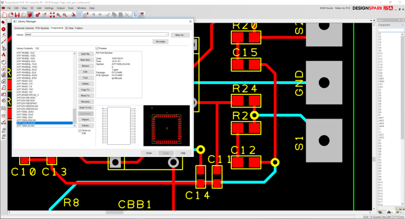This screenshot has width=405, height=219.
Task: Switch to the PCB Symbols tab
Action: pyautogui.click(x=42, y=28)
